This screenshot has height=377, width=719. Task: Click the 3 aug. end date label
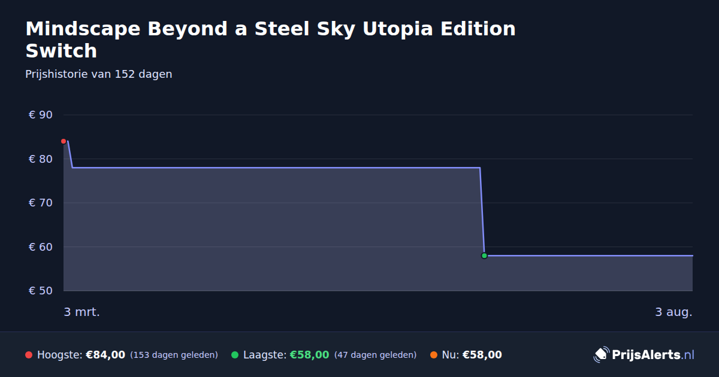tap(673, 312)
